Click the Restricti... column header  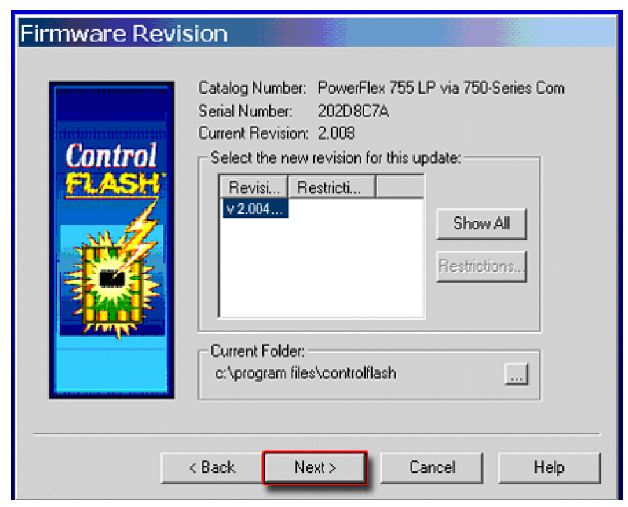[331, 188]
